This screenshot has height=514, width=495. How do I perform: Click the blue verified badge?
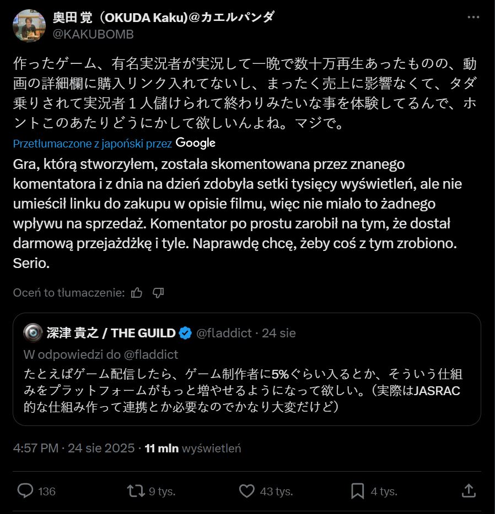pos(185,333)
